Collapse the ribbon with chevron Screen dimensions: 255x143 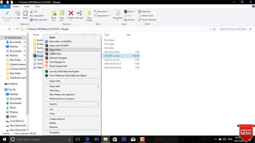coord(249,6)
